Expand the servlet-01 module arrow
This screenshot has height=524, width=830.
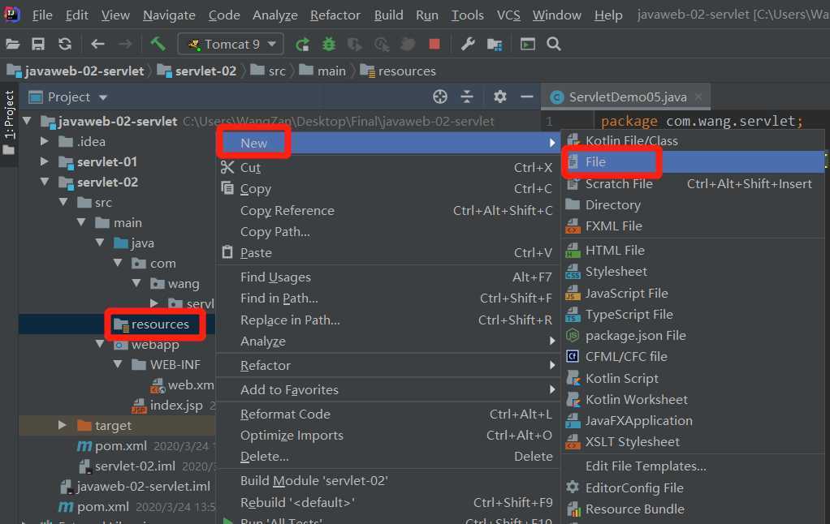(x=45, y=161)
